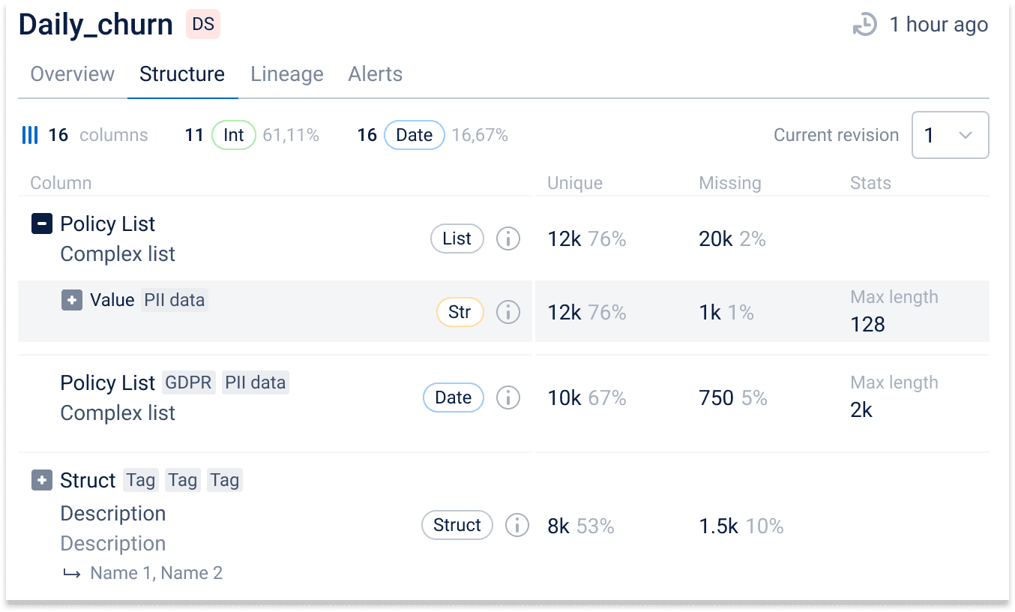Filter by the Int type pill
Viewport: 1015px width, 612px height.
[234, 135]
